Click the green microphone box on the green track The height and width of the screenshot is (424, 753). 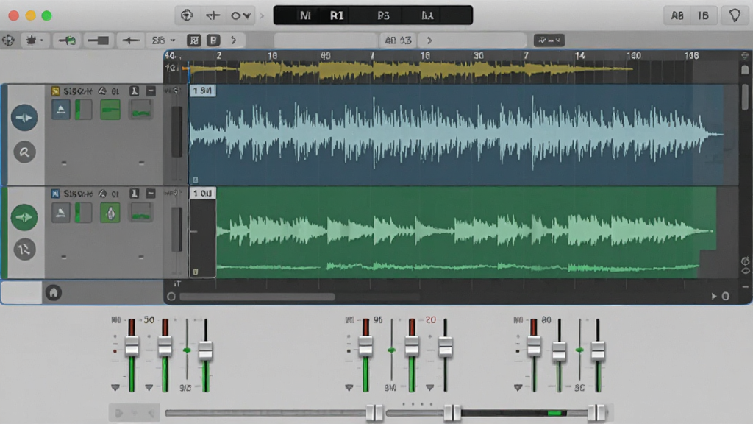coord(110,213)
